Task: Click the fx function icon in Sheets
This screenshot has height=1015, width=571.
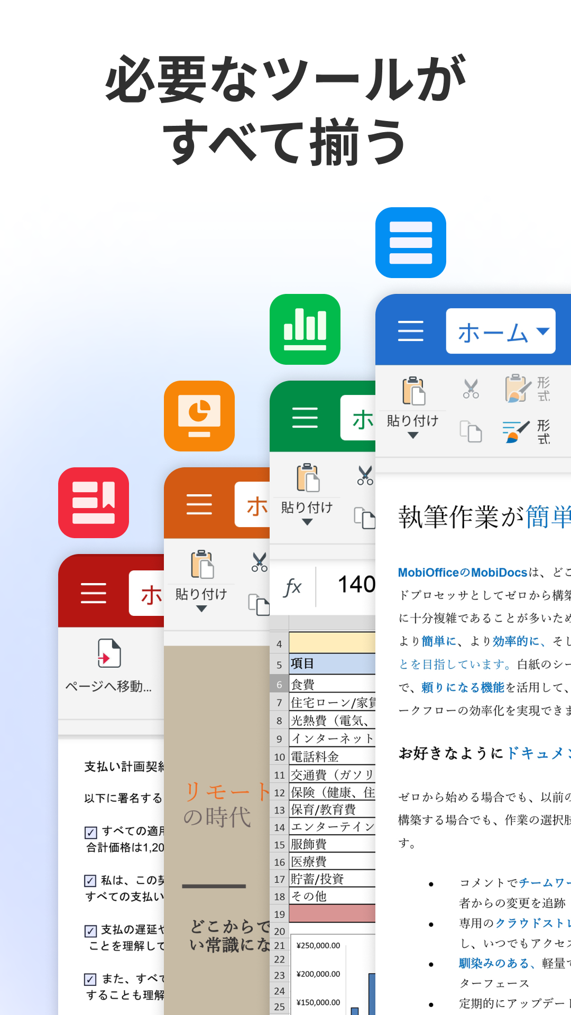Action: click(292, 587)
